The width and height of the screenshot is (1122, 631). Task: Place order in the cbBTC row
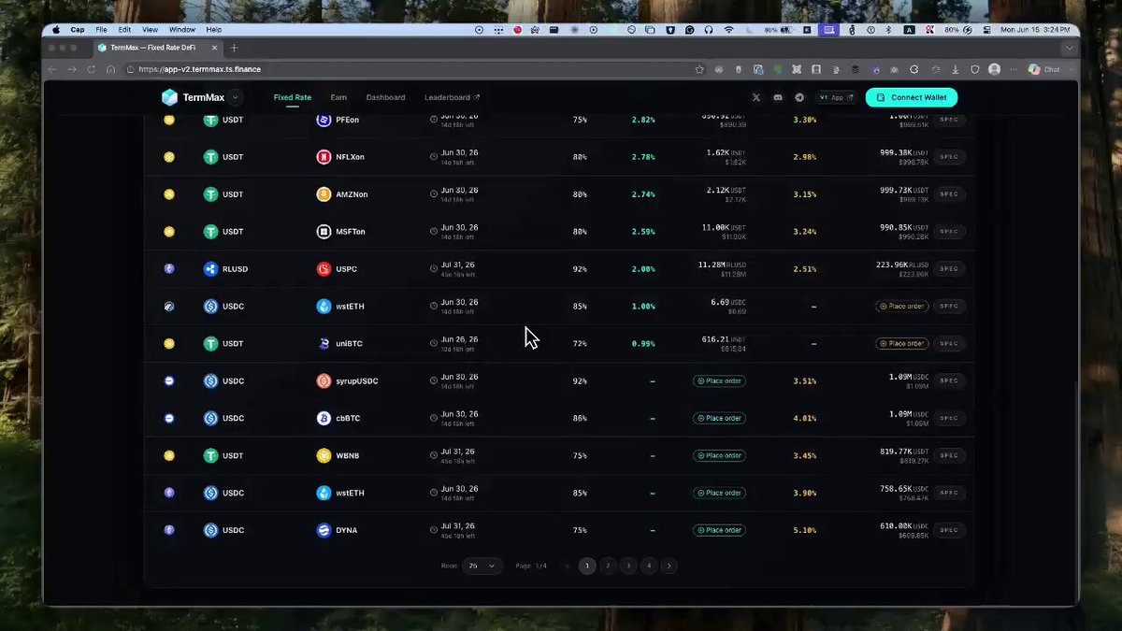click(x=719, y=419)
